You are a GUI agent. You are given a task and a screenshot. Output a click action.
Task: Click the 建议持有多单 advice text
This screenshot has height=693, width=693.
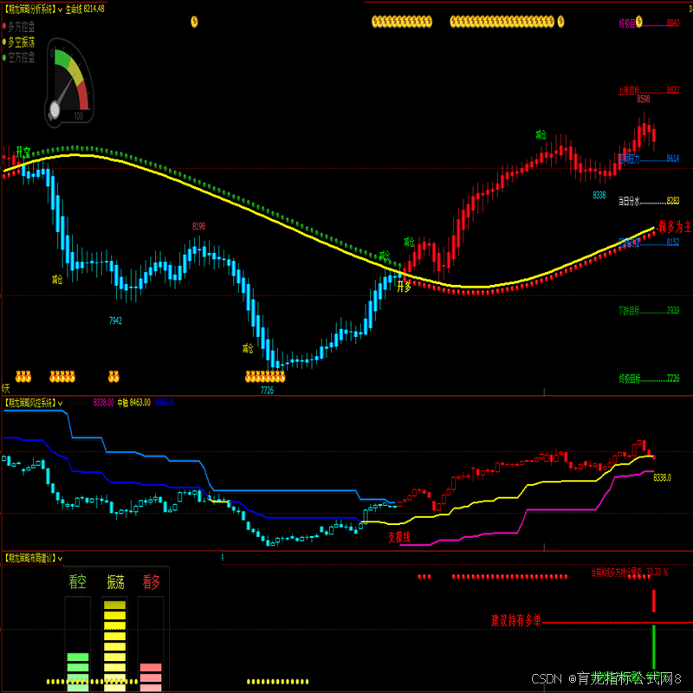point(515,620)
